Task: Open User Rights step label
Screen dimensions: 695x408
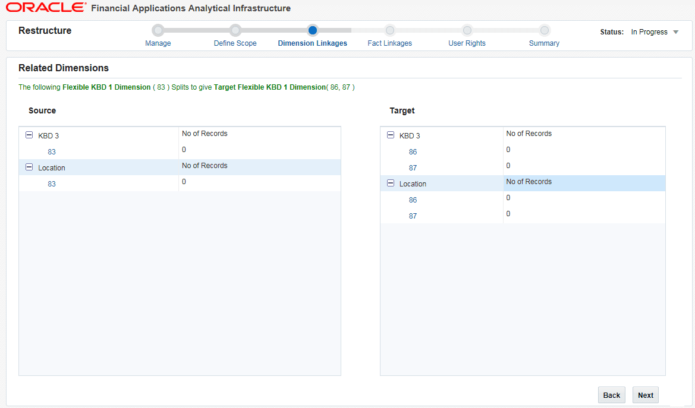Action: tap(467, 43)
